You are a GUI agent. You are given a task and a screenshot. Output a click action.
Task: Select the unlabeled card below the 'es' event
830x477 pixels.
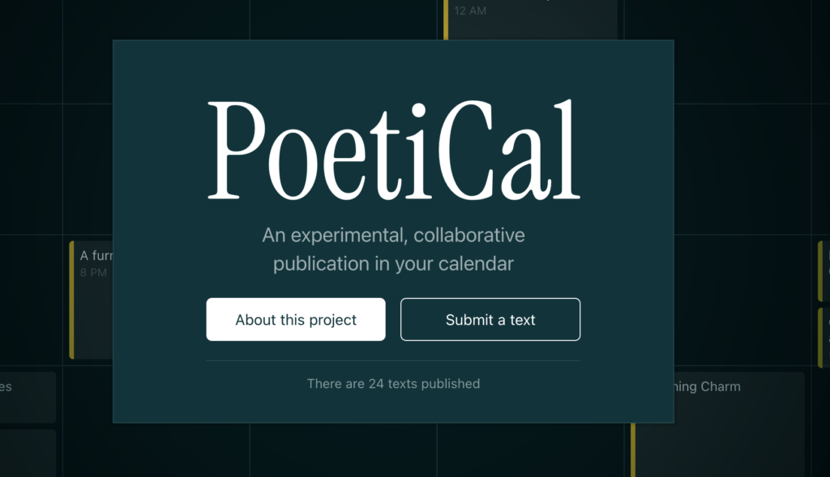(x=28, y=454)
